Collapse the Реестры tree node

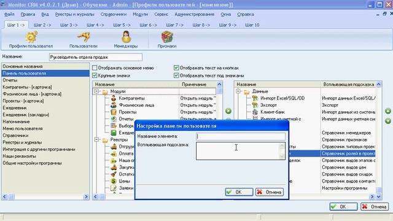[x=96, y=139]
